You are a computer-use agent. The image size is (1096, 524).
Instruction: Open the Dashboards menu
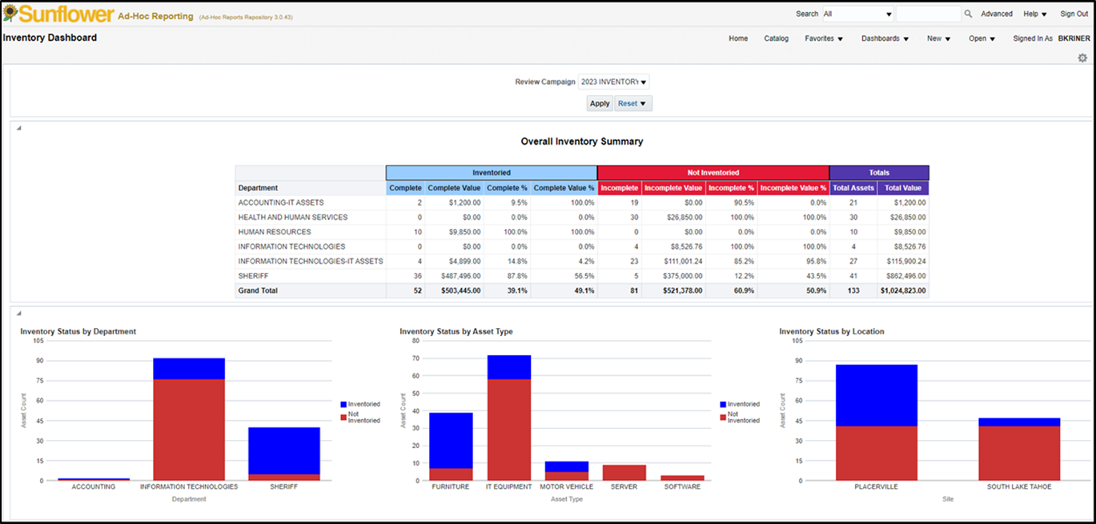[x=885, y=38]
